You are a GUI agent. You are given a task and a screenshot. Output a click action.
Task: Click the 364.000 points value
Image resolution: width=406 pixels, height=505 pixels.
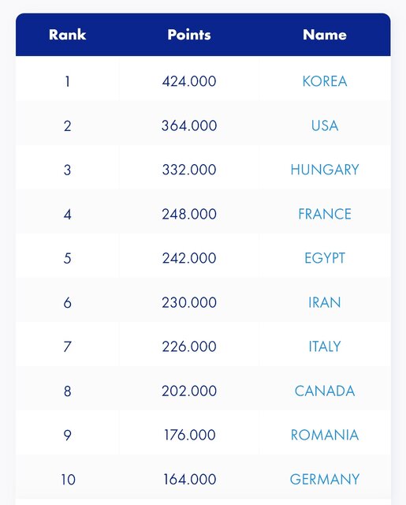click(189, 125)
